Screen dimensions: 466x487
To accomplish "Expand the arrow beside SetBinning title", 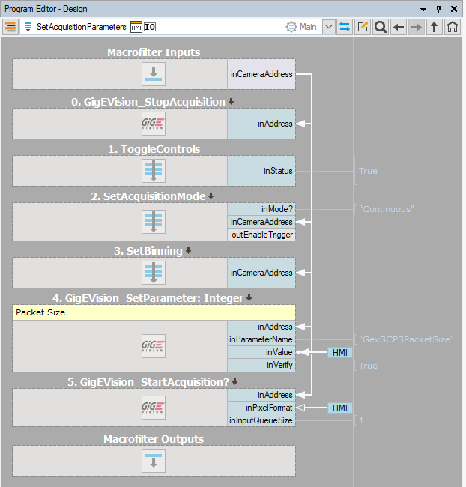I will click(189, 251).
